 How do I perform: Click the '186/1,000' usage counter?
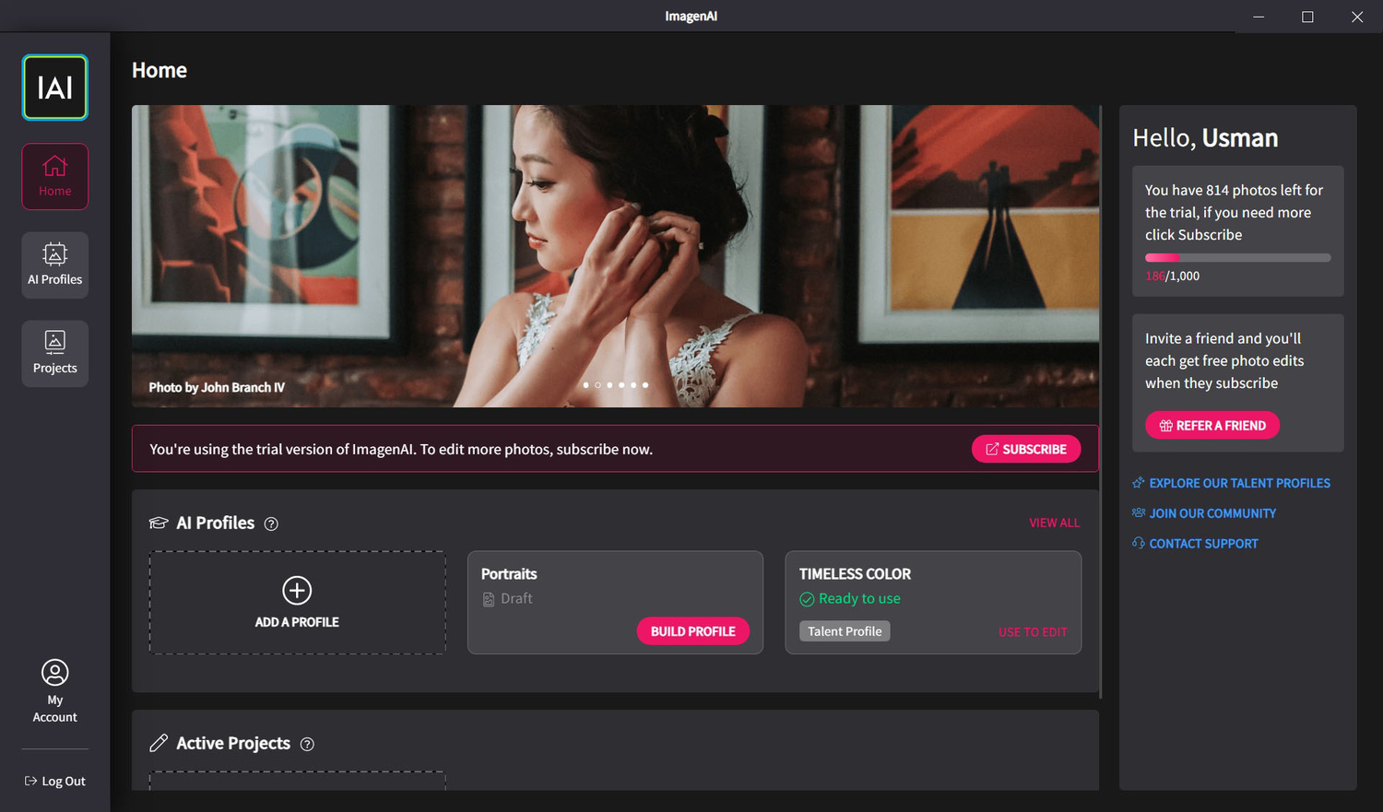(x=1172, y=276)
